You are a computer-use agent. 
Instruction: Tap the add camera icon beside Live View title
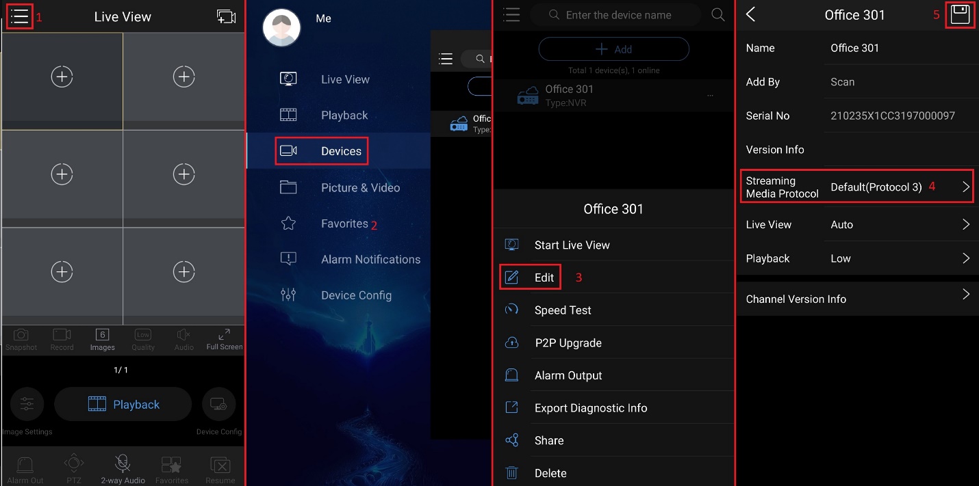click(226, 16)
